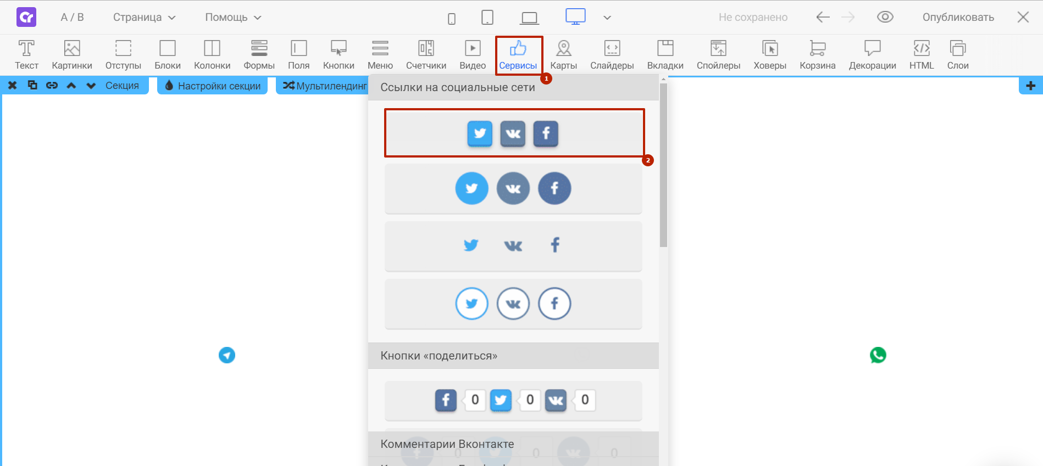Click Ссылки на социальные сети header
The height and width of the screenshot is (466, 1043).
tap(513, 87)
